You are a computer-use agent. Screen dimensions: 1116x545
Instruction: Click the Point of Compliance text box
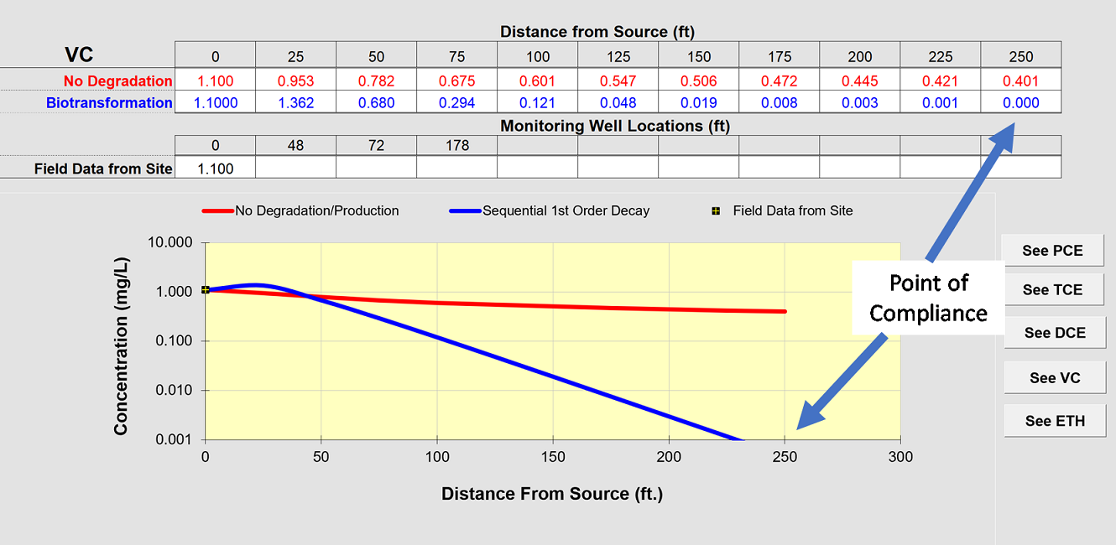coord(928,298)
